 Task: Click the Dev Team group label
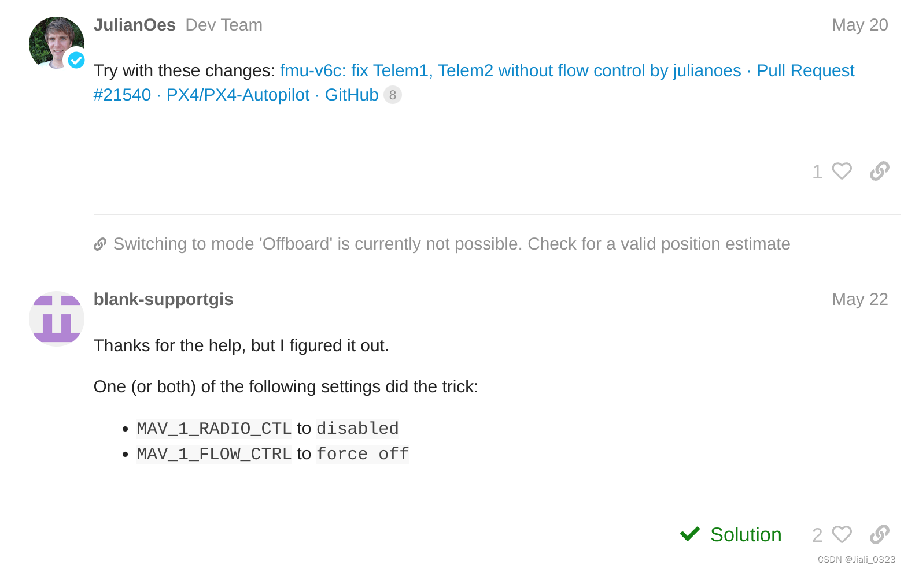224,25
